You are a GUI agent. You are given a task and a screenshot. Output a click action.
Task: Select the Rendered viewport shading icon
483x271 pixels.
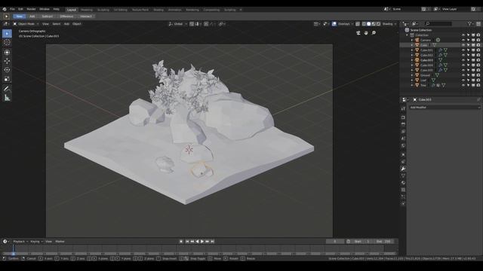click(x=379, y=23)
